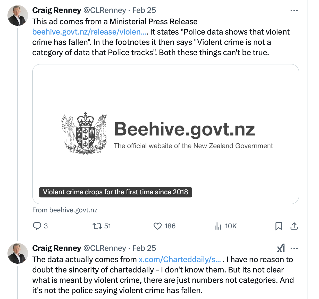View analytics showing 10K views
This screenshot has width=319, height=299.
218,226
